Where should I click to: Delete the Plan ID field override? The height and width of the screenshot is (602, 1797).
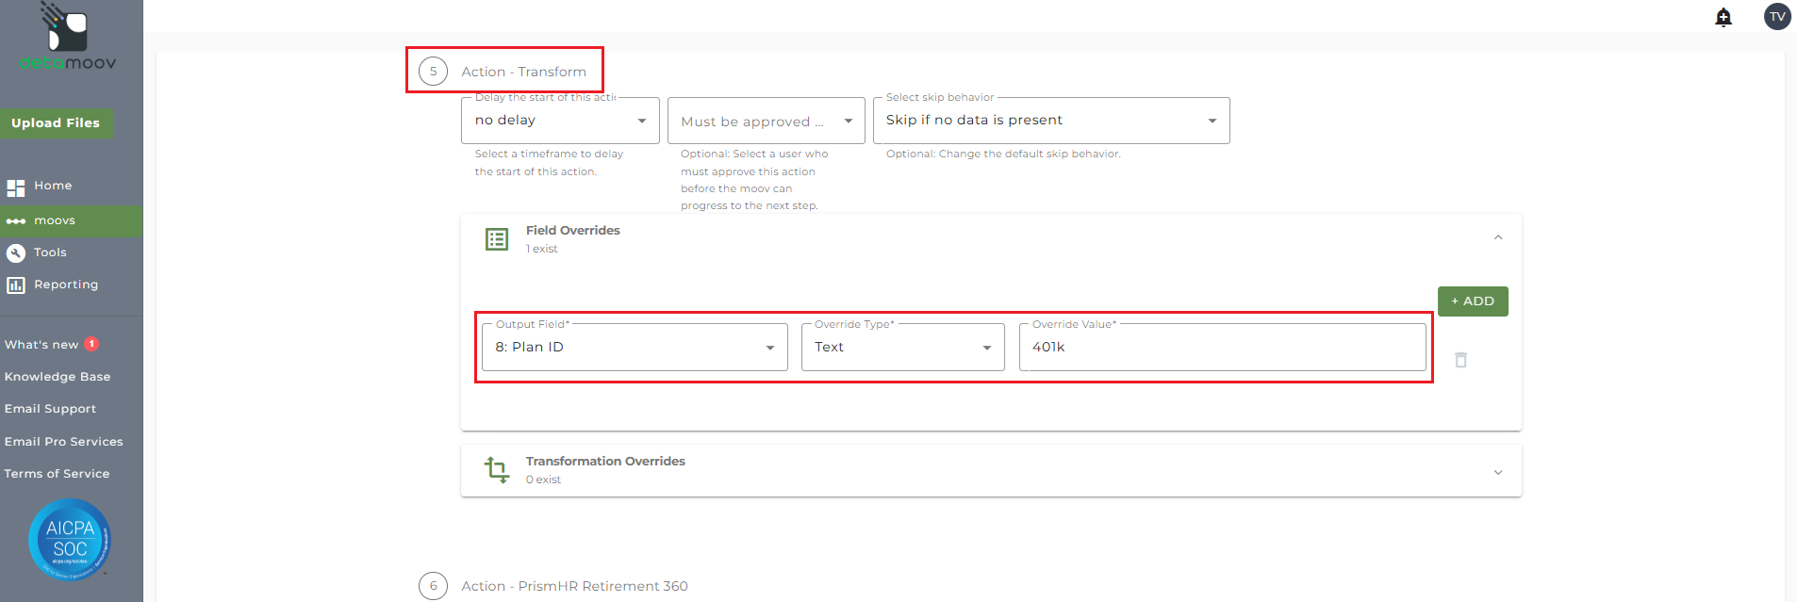pos(1460,360)
